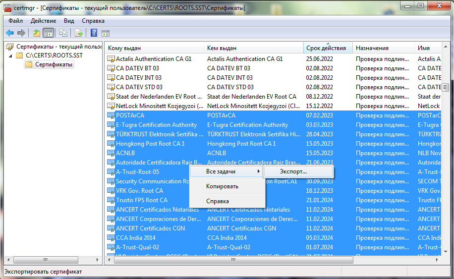
Task: Open the Файл menu
Action: tap(16, 21)
